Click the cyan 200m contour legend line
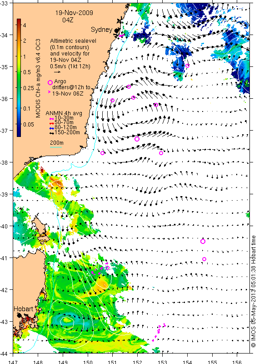The height and width of the screenshot is (364, 259). point(56,147)
